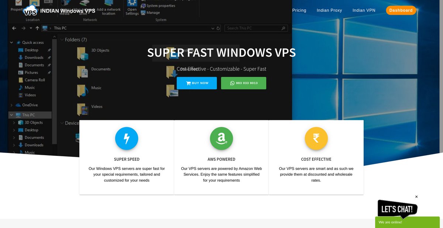This screenshot has height=228, width=443.
Task: Click the 'discounted and wholesale rates' paragraph
Action: [316, 174]
